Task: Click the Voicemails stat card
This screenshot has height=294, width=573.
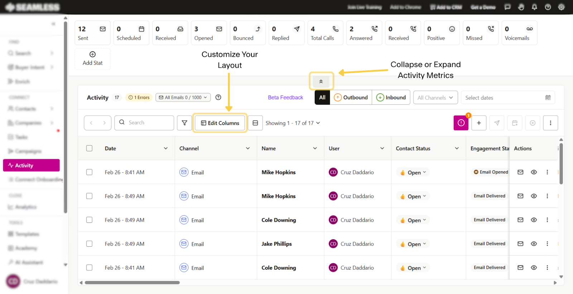Action: point(519,33)
